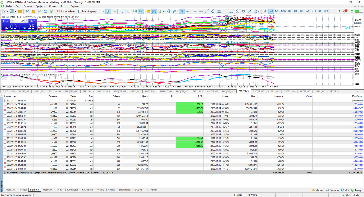This screenshot has height=197, width=364.
Task: Expand the summary row starting with Прибыль
Action: [x=5, y=172]
